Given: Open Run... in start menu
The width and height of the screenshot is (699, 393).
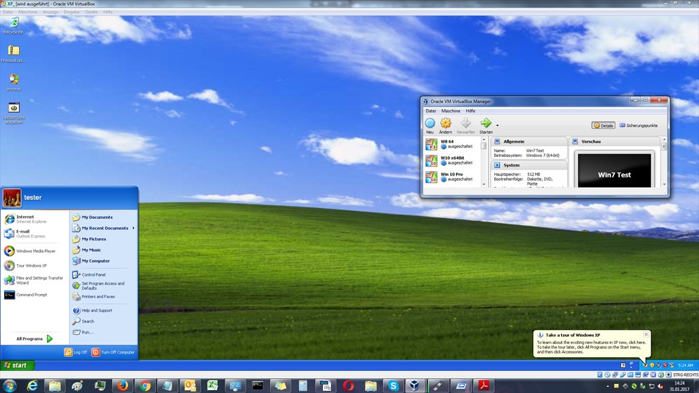Looking at the screenshot, I should point(104,332).
